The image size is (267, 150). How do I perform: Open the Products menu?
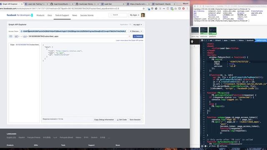(x=40, y=15)
